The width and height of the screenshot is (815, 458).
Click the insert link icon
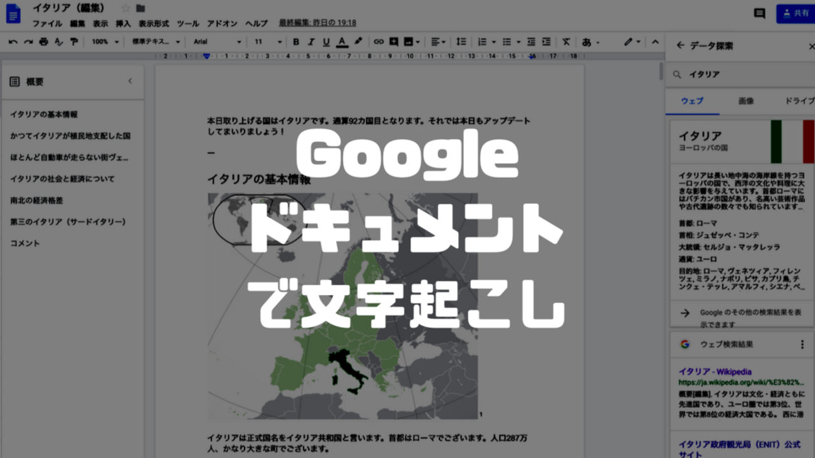[378, 42]
